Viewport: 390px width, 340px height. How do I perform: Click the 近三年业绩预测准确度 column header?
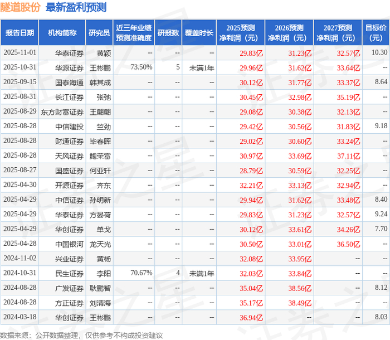point(134,32)
